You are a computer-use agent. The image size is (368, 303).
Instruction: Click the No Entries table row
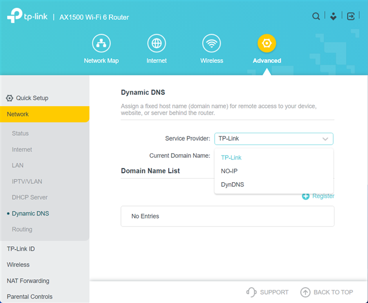coord(227,216)
